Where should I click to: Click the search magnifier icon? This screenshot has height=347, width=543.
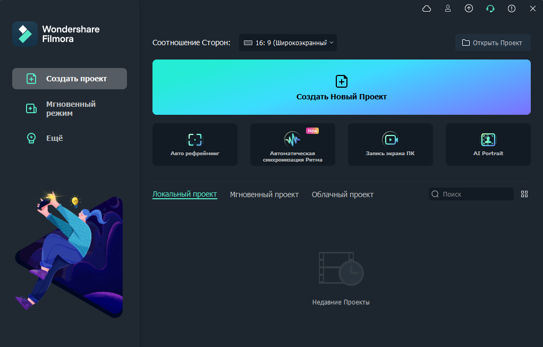[435, 194]
